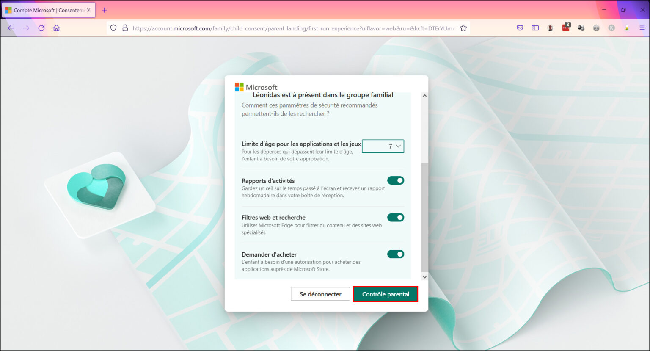
Task: Click the forward navigation arrow
Action: tap(26, 28)
